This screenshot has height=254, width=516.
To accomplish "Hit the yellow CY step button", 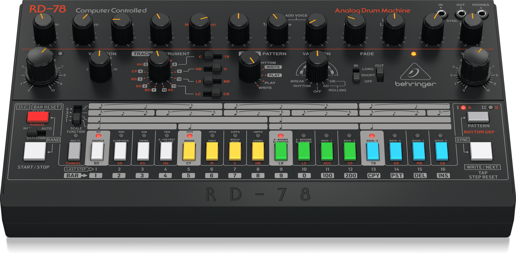I will pyautogui.click(x=189, y=151).
